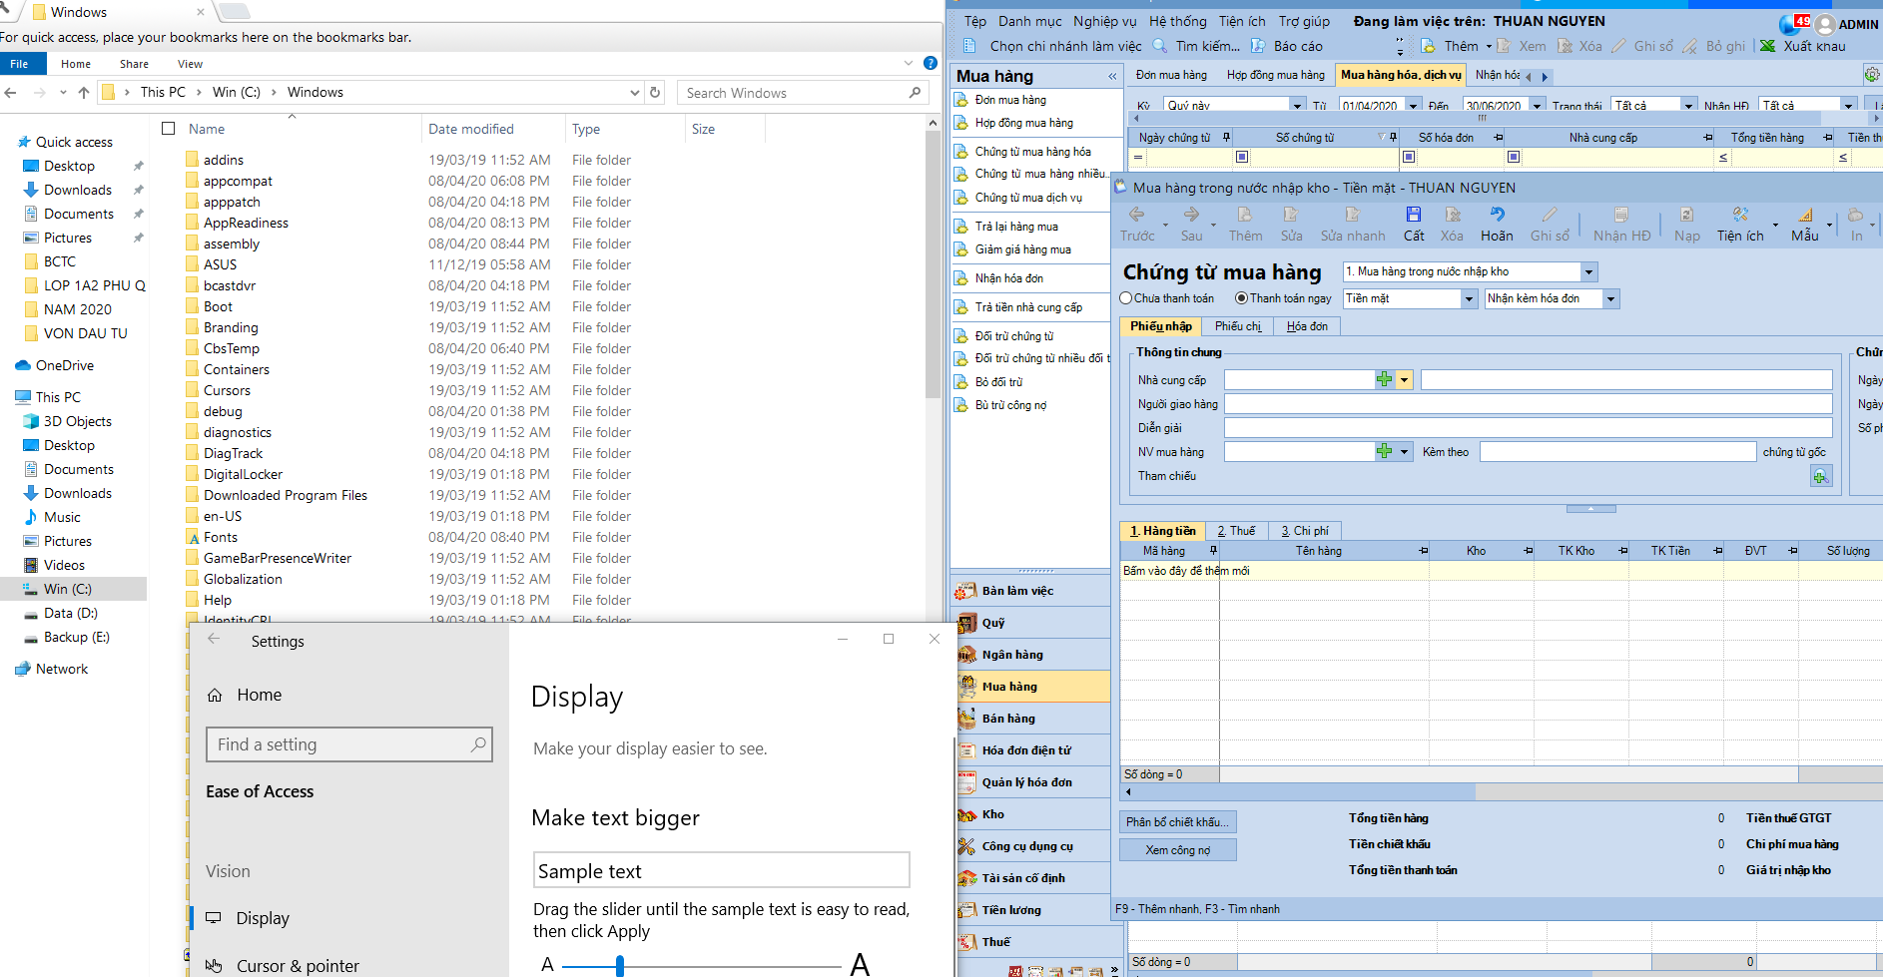Open Tiện ích utilities toolbar icon
This screenshot has width=1883, height=977.
[x=1739, y=216]
